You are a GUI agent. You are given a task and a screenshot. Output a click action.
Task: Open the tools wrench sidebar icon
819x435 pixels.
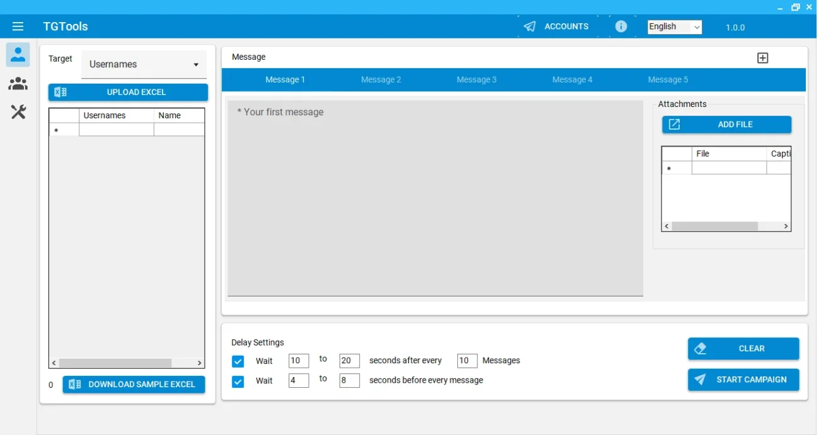pos(18,112)
